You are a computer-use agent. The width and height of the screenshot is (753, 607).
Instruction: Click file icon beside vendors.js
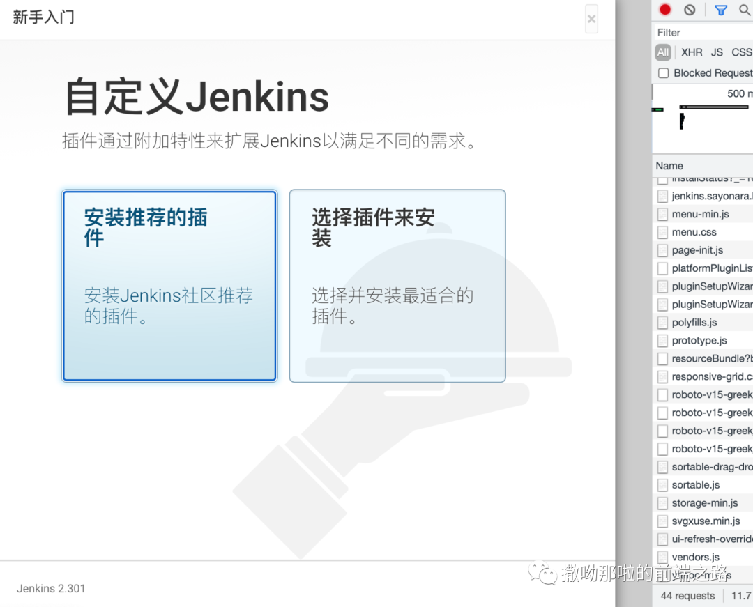point(663,558)
